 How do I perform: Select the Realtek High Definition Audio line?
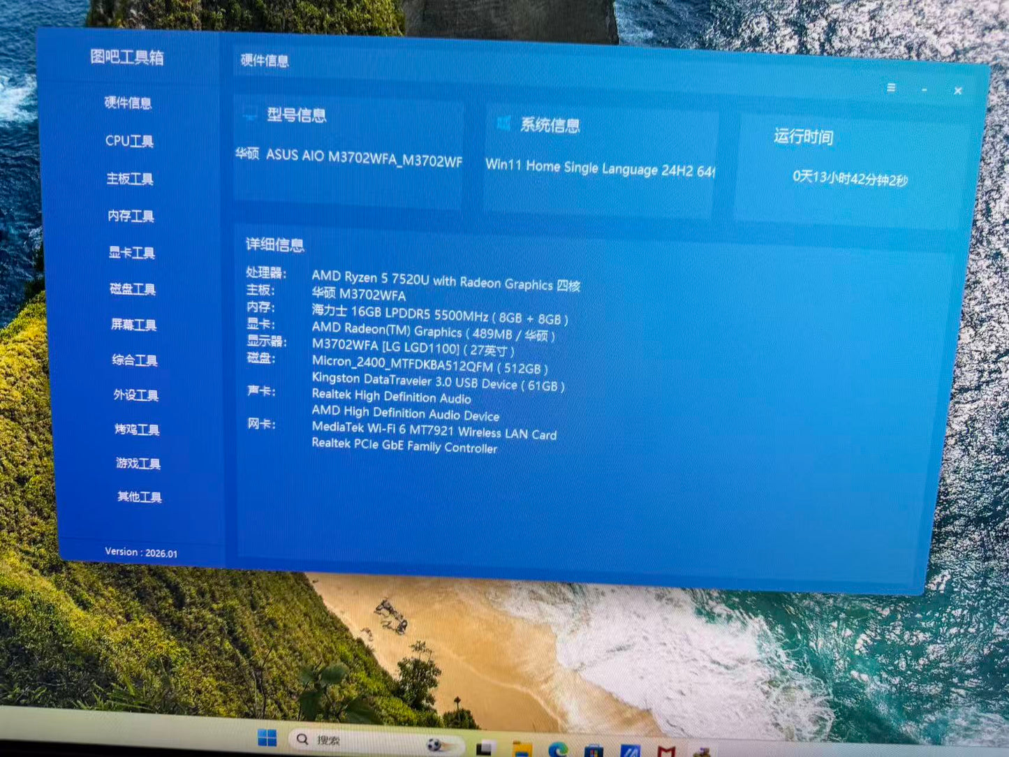pos(391,396)
